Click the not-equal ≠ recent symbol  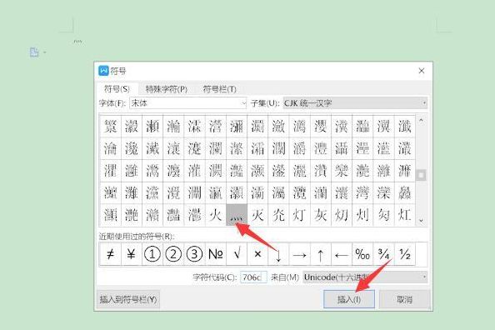pos(110,254)
